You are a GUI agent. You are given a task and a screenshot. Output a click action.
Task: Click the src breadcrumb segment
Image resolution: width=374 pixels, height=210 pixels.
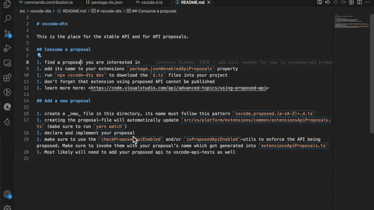[22, 11]
